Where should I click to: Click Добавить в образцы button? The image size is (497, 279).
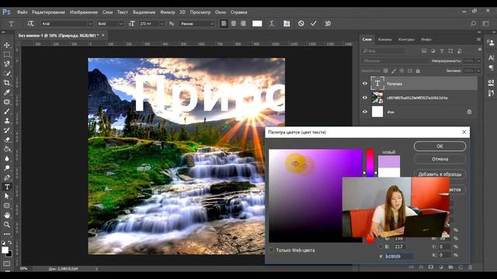(x=440, y=174)
